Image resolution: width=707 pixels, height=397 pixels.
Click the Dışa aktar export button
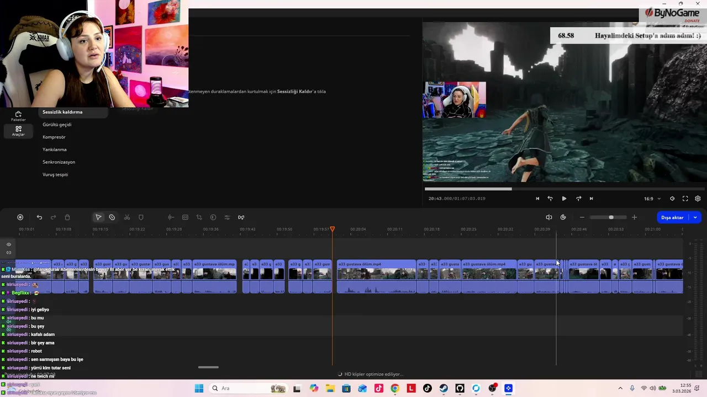(672, 217)
